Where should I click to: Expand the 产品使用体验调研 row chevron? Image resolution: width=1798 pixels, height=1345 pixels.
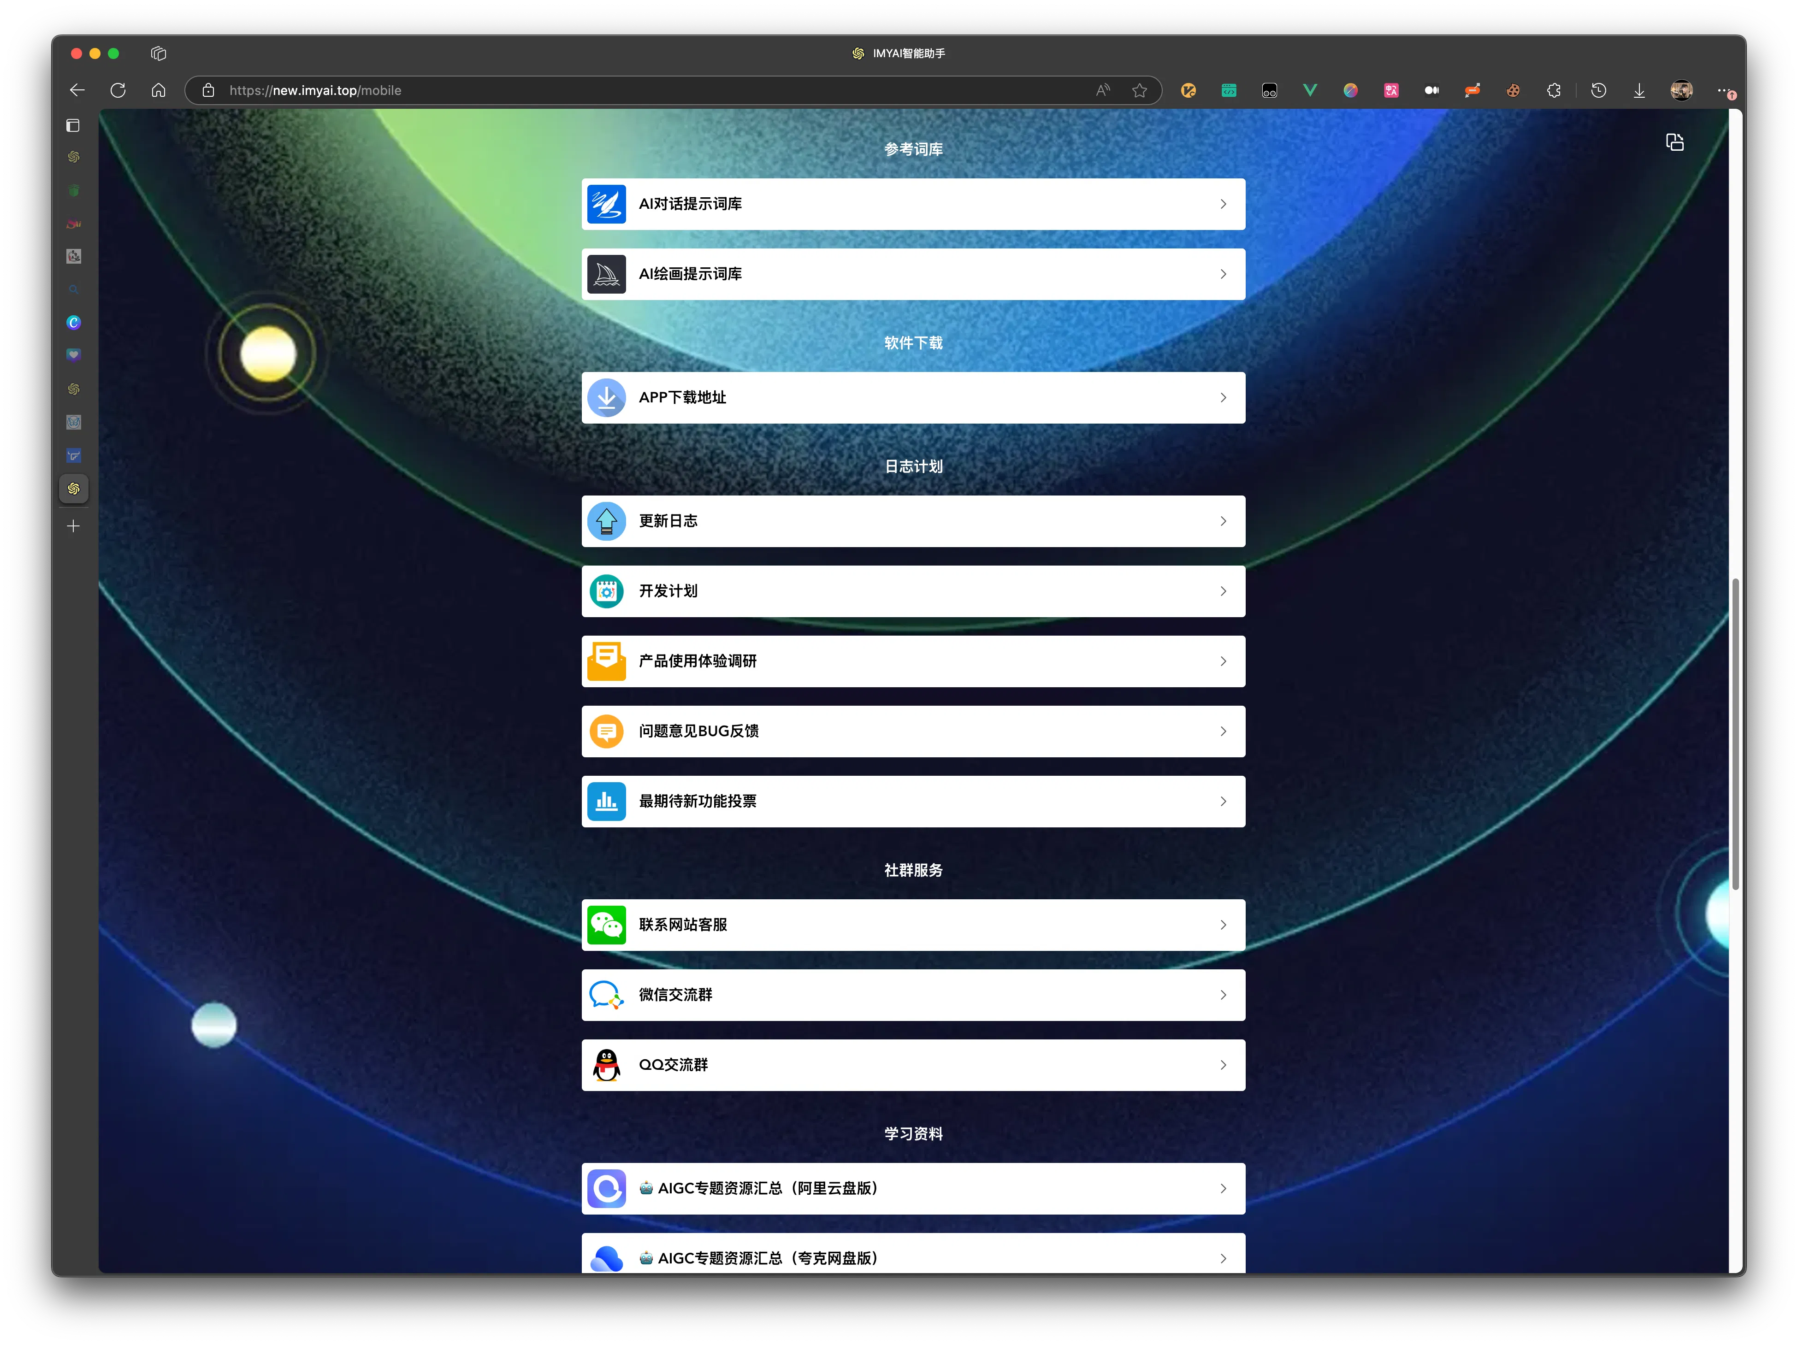1223,661
